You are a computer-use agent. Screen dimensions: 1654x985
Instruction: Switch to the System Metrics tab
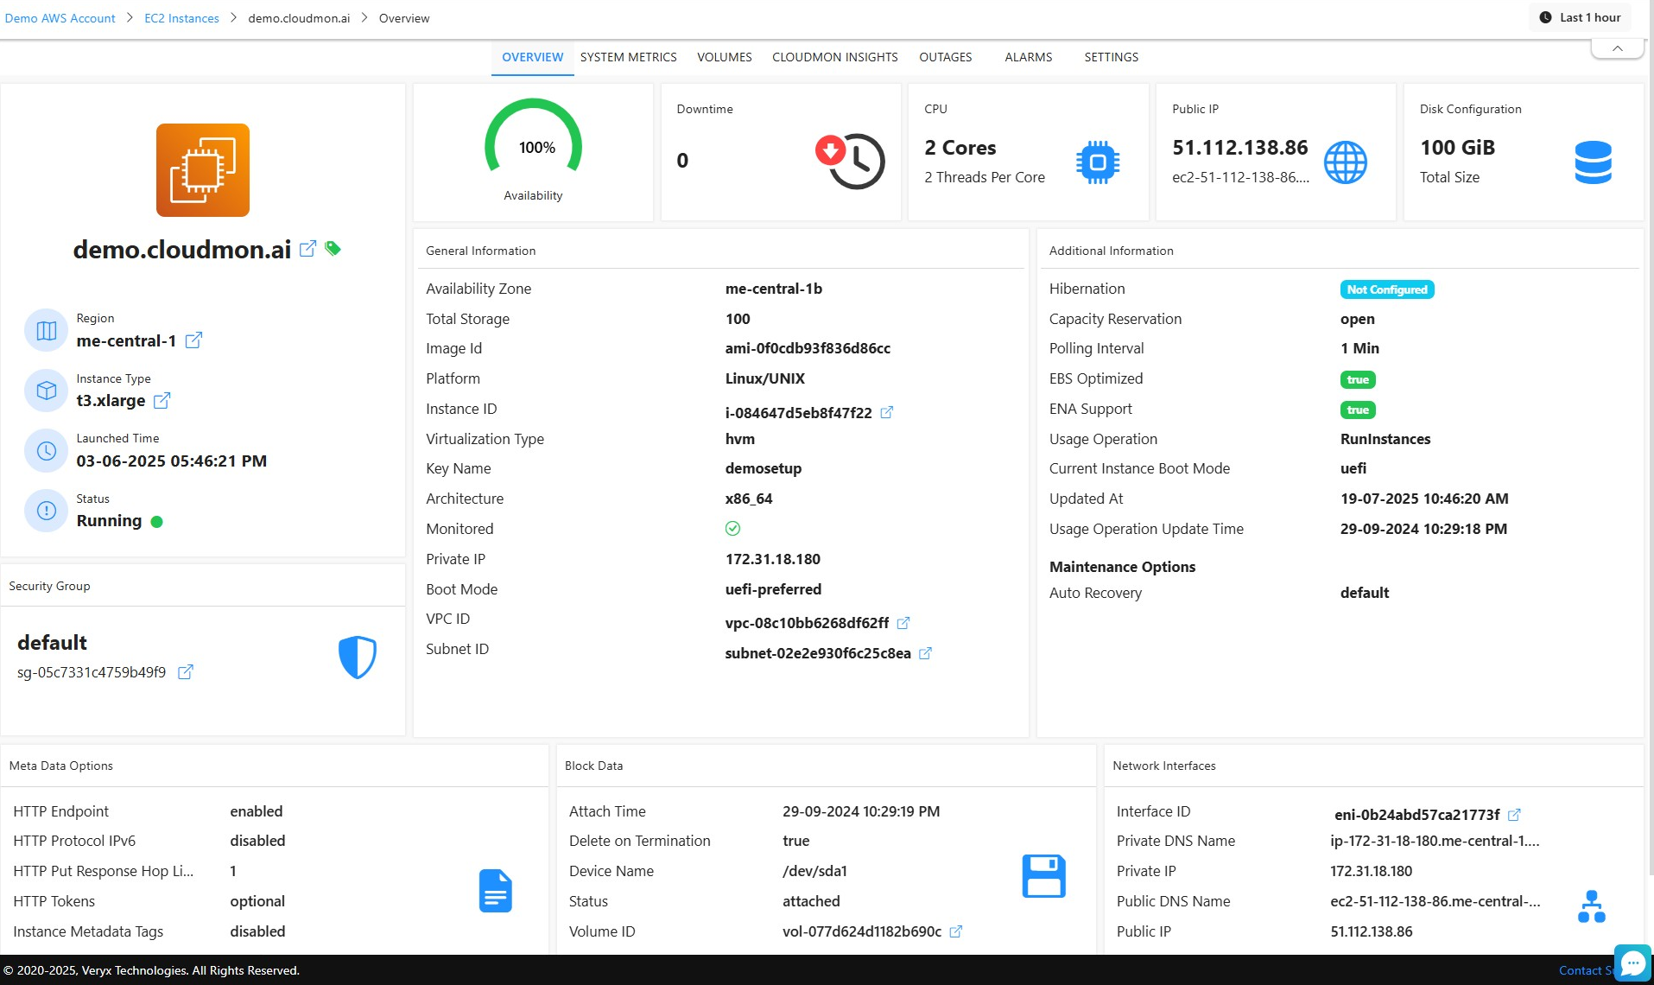coord(628,57)
